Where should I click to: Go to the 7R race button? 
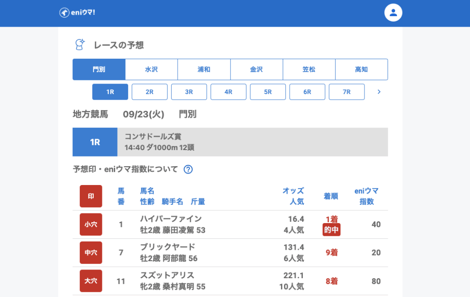pyautogui.click(x=347, y=92)
